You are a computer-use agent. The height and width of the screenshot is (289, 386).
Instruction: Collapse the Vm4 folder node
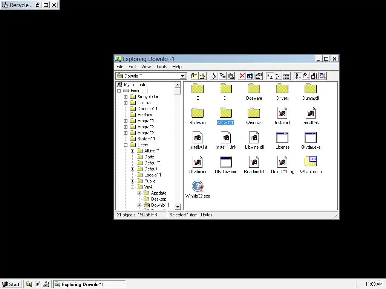point(132,187)
